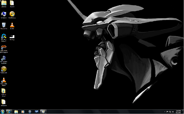
Task: Open the Action Center flag in tray
Action: [167, 112]
